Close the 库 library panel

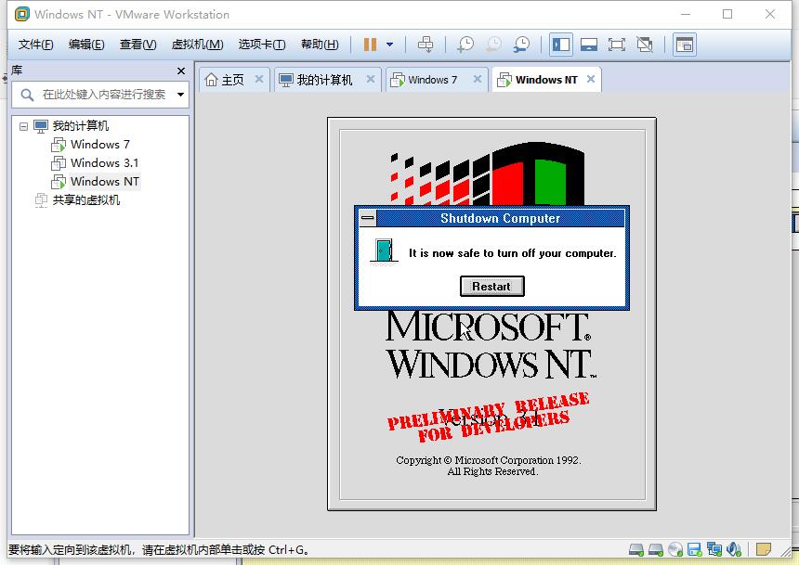click(181, 71)
